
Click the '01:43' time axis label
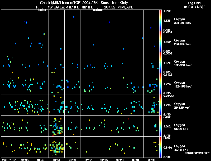pos(41,160)
